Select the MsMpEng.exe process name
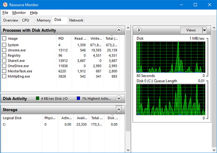 (x=19, y=76)
